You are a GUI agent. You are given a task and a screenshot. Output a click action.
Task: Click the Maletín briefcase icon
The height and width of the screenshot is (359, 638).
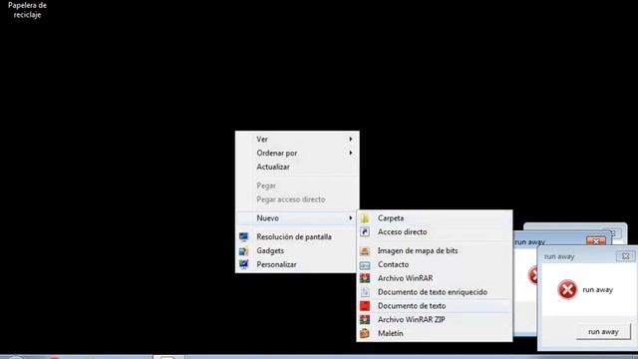(365, 333)
